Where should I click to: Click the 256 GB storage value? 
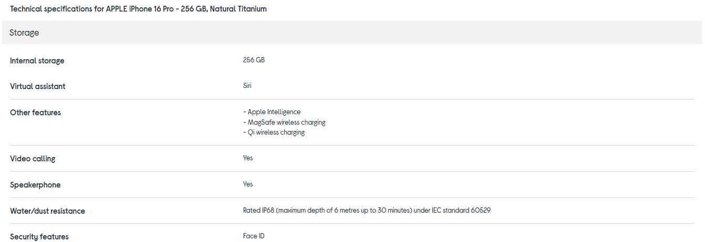coord(254,60)
